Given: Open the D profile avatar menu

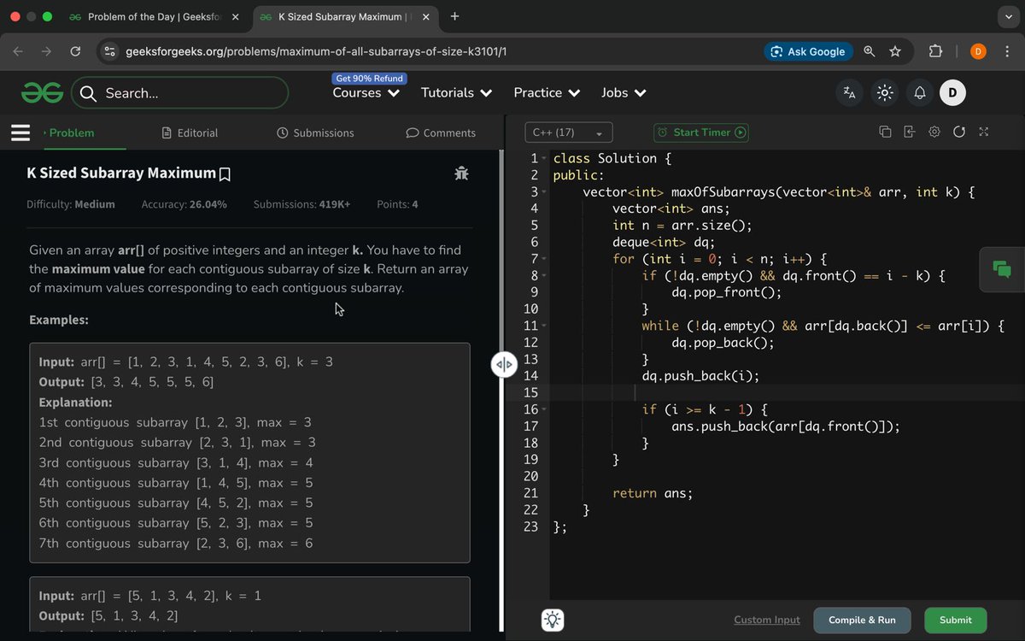Looking at the screenshot, I should tap(952, 93).
